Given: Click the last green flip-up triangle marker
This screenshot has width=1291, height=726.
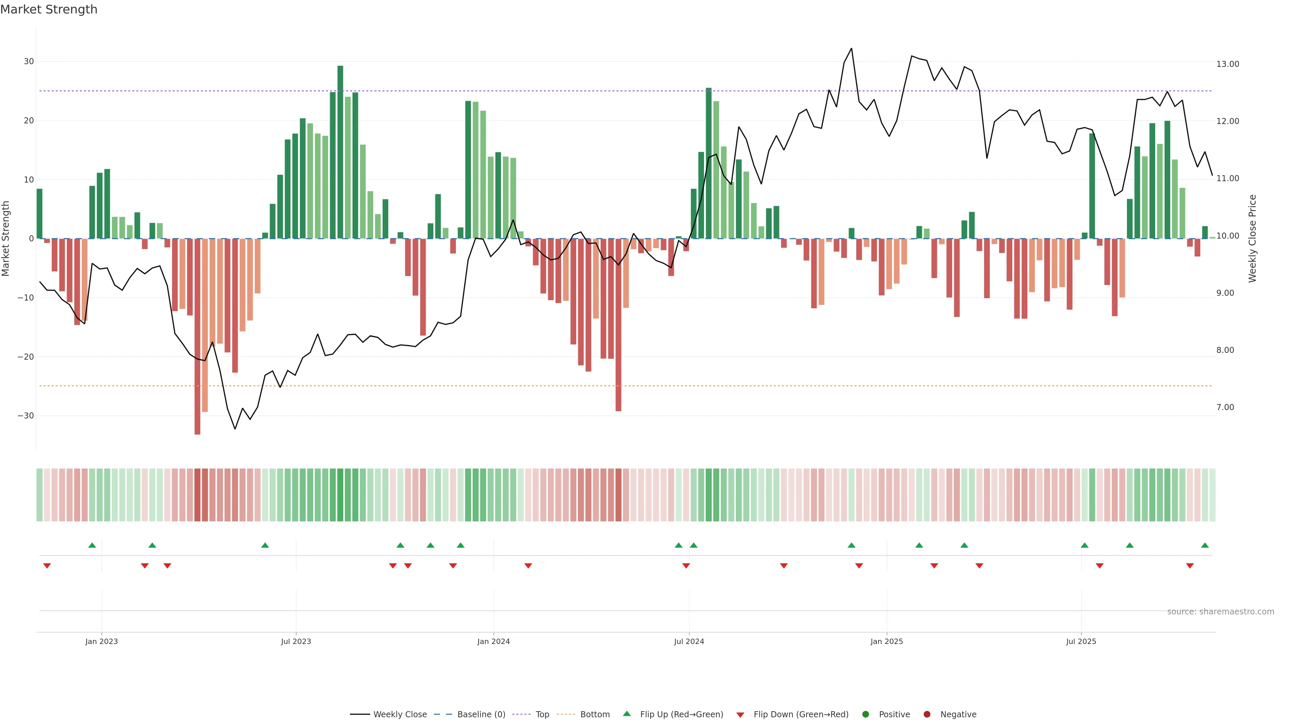Looking at the screenshot, I should click(1205, 545).
